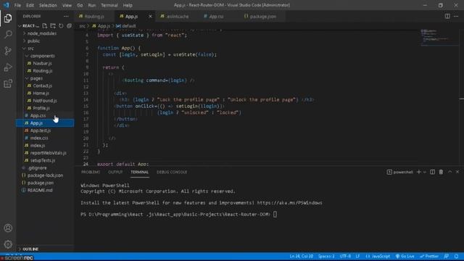
Task: Refresh the Explorer file tree
Action: pos(61,26)
